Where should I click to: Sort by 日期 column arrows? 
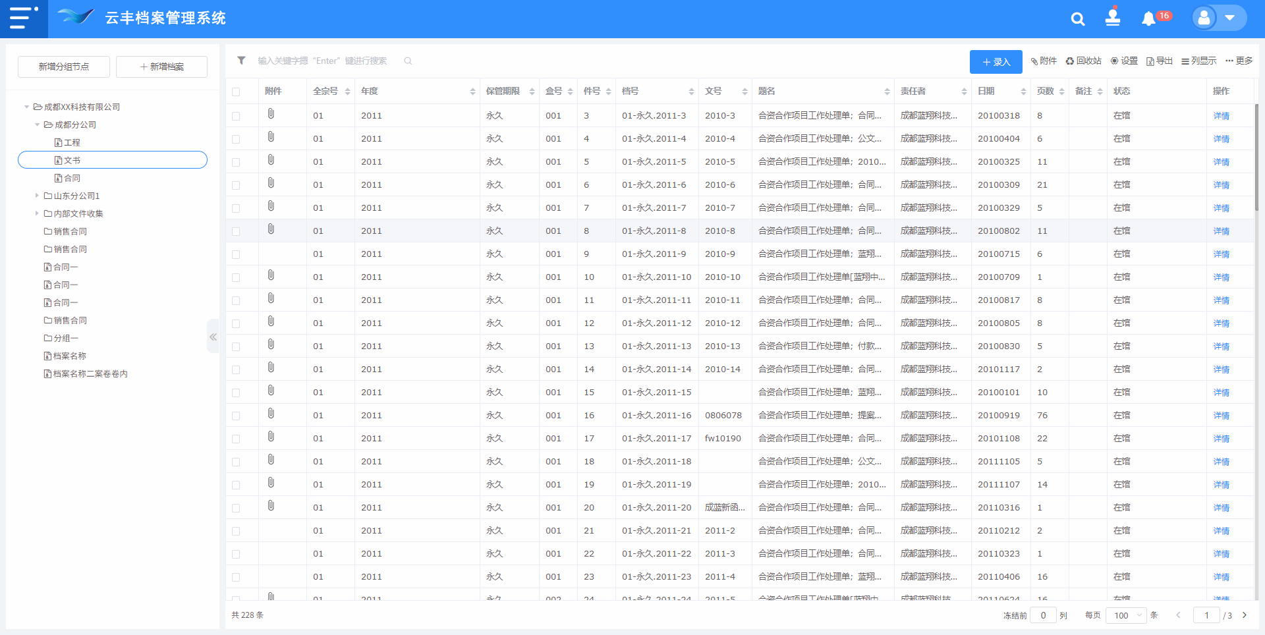pyautogui.click(x=1023, y=92)
